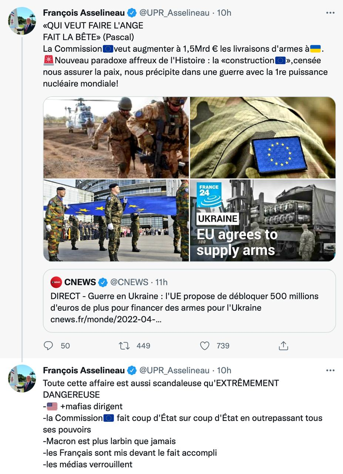Open François Asselineau's avatar on first tweet
Image resolution: width=343 pixels, height=474 pixels.
click(22, 21)
